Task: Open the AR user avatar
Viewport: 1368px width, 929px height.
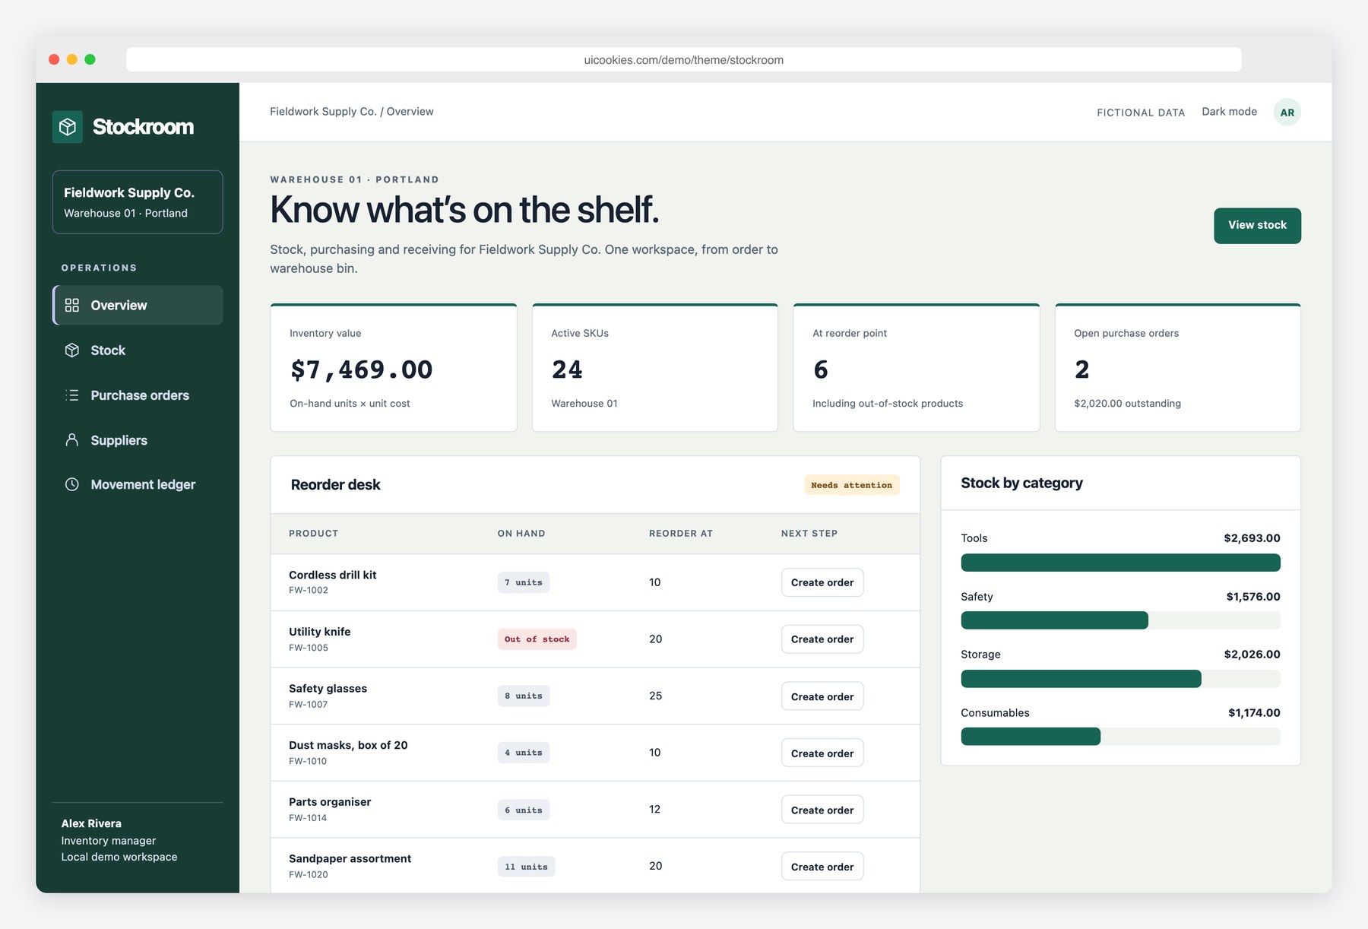Action: (1287, 113)
